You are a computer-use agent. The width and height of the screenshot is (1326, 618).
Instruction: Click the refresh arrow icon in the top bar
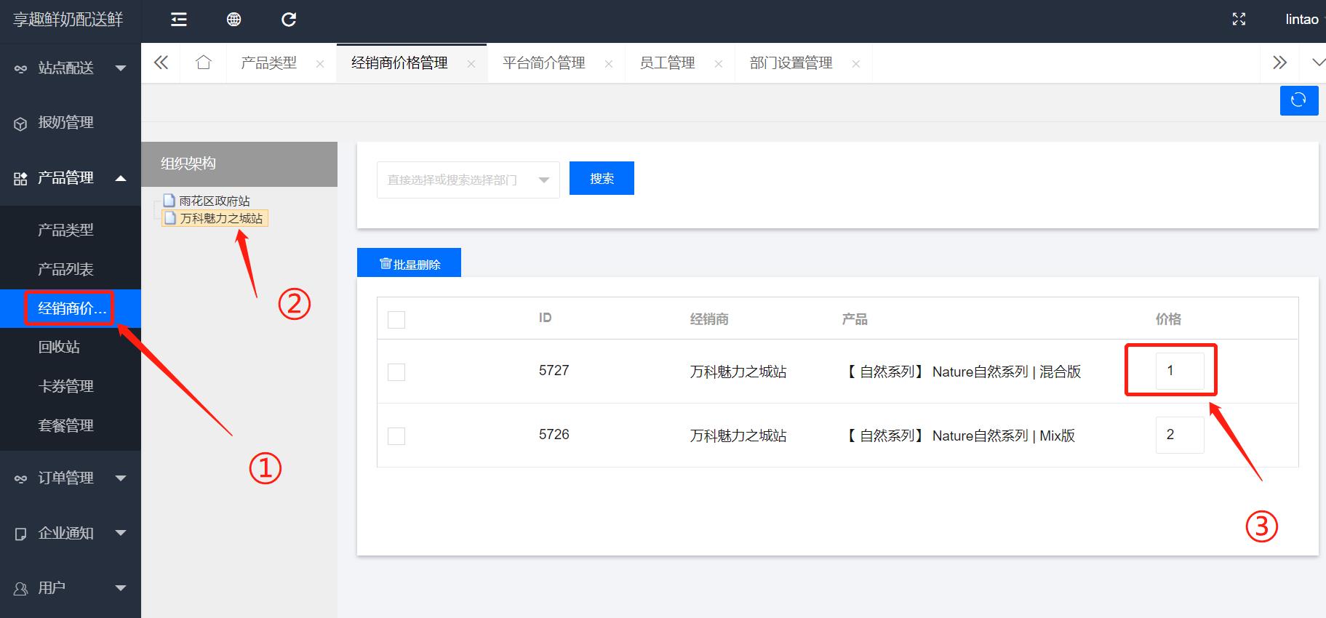(x=289, y=20)
